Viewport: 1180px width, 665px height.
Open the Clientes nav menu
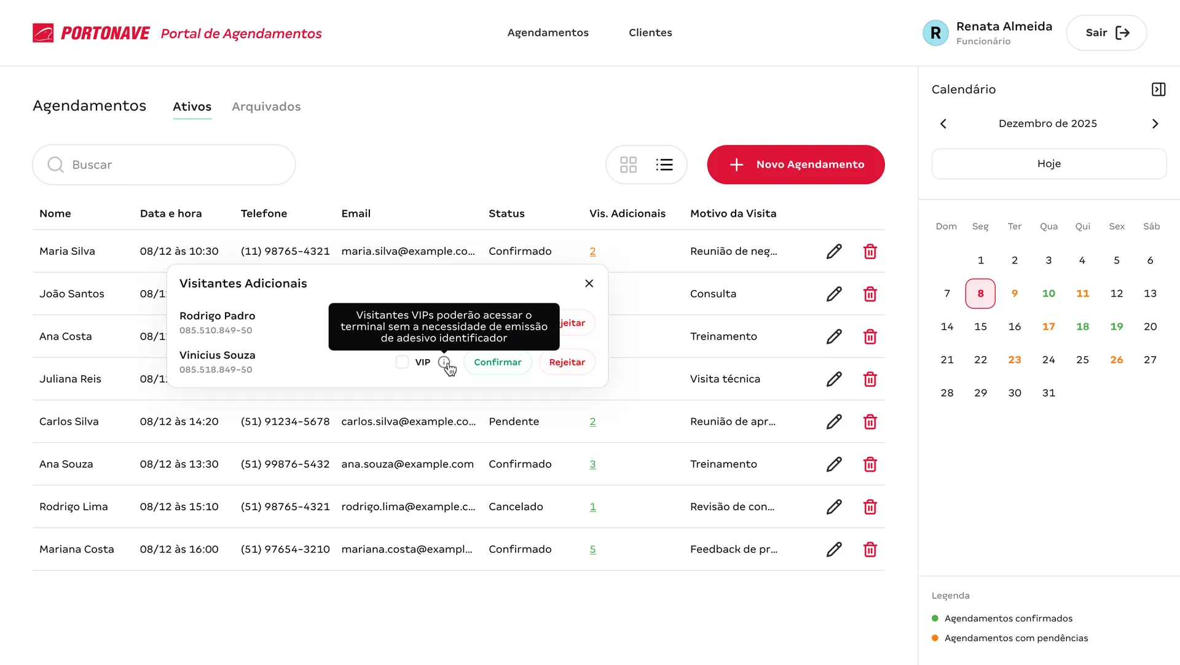click(x=650, y=33)
